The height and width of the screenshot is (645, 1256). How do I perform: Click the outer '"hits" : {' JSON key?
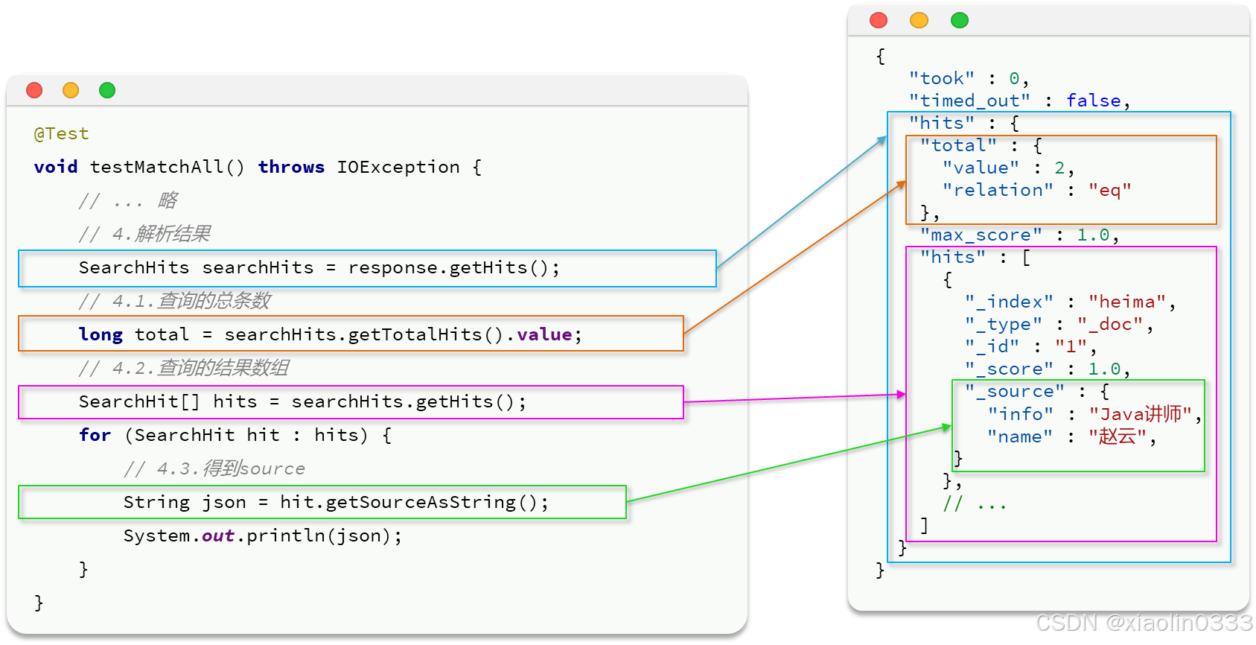964,123
